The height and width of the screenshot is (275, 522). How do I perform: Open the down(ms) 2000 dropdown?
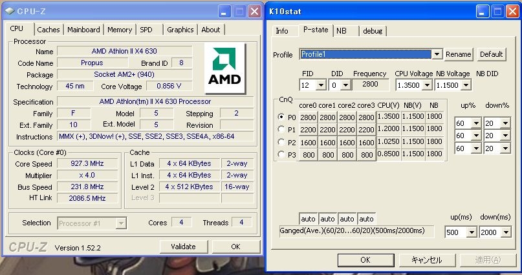click(x=506, y=232)
